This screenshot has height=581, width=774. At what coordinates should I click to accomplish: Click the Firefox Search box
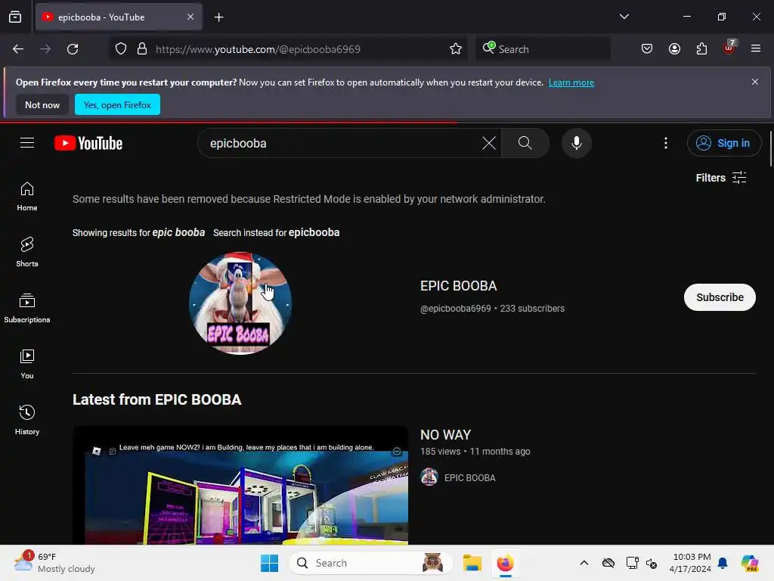click(x=543, y=49)
